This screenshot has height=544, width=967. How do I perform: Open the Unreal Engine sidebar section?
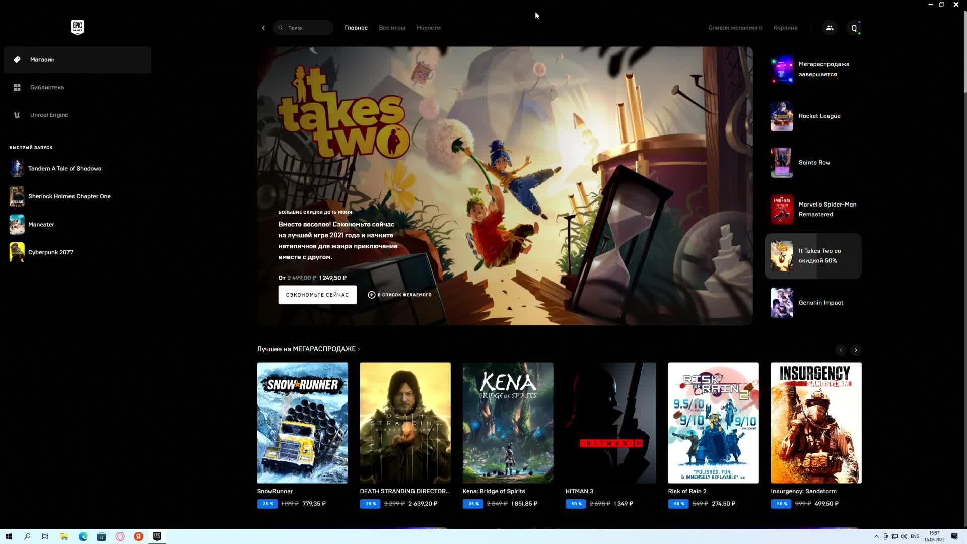tap(49, 115)
